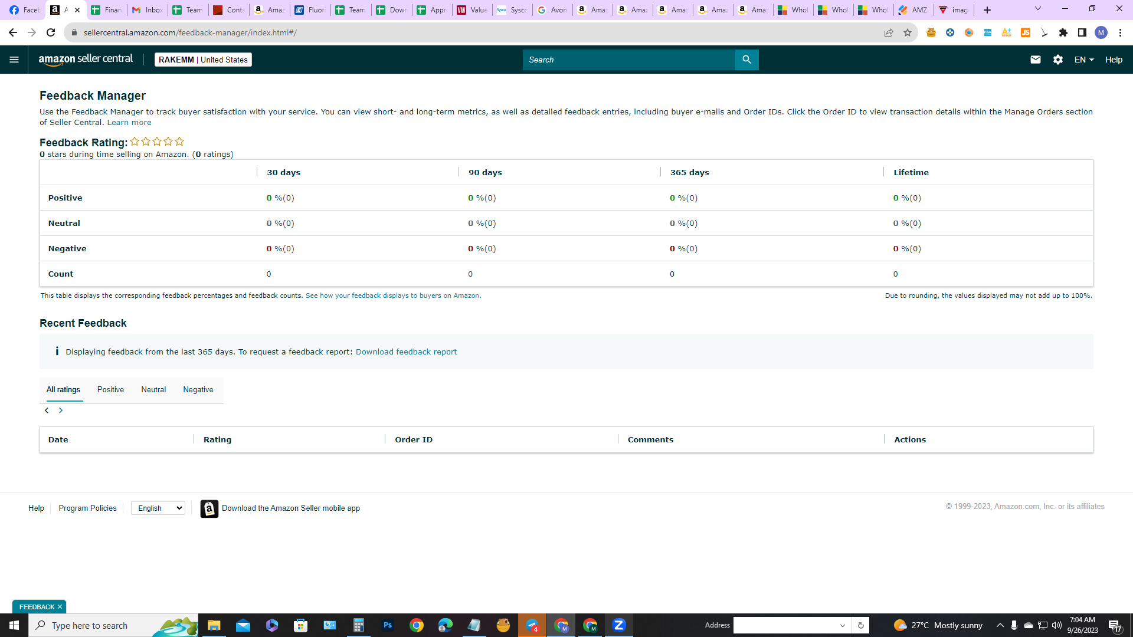Click the Help link in header

point(1114,60)
